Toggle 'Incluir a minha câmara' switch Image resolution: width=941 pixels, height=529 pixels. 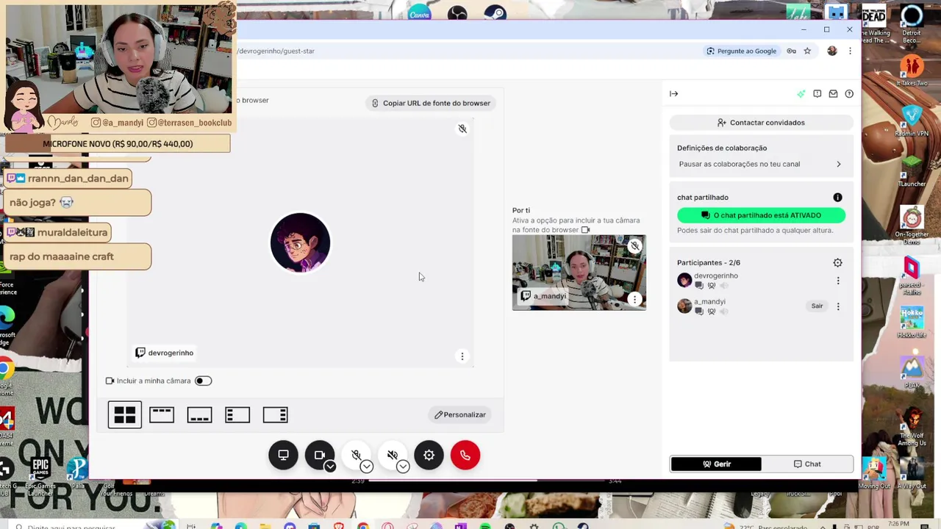tap(203, 381)
